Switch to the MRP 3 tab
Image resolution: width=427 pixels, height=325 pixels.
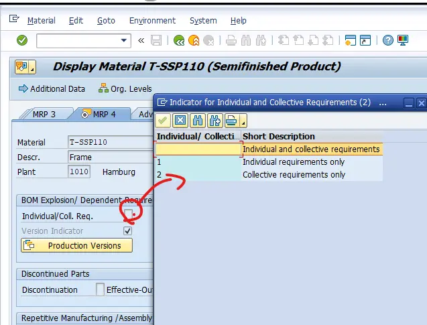point(44,114)
